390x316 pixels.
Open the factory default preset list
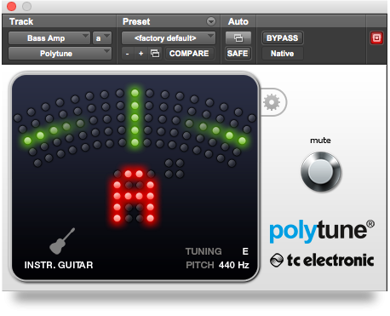click(x=169, y=38)
